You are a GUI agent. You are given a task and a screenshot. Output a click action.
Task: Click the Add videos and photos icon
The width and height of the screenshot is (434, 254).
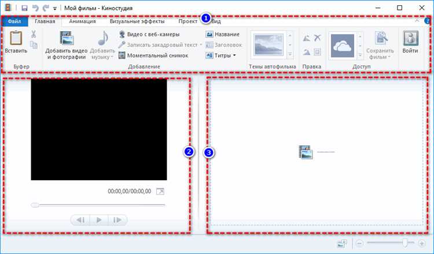67,38
